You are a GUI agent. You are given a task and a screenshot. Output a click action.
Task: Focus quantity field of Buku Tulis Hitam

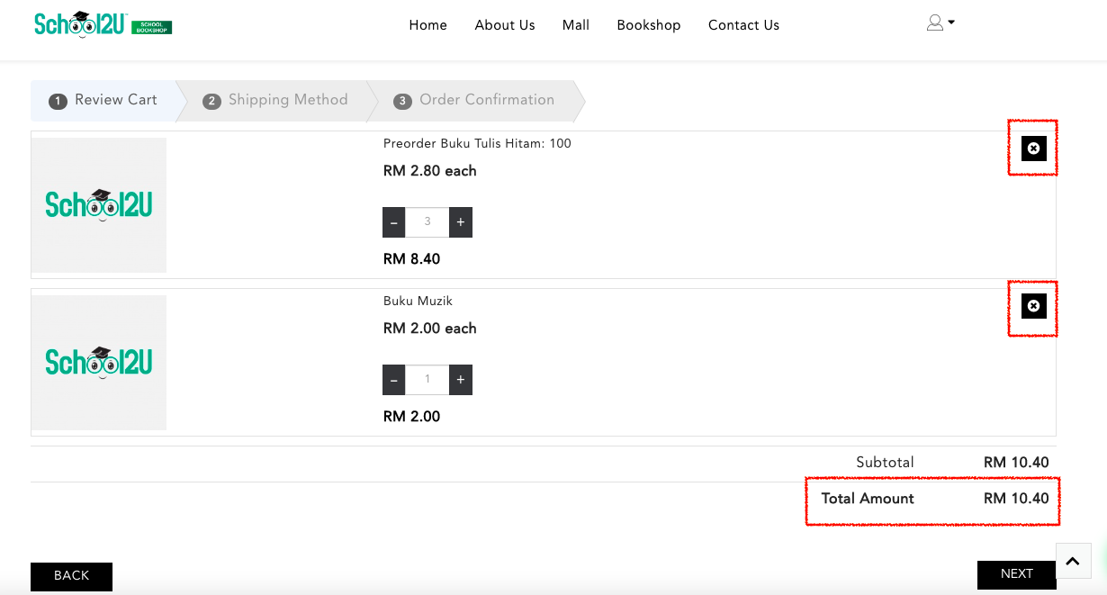coord(427,222)
